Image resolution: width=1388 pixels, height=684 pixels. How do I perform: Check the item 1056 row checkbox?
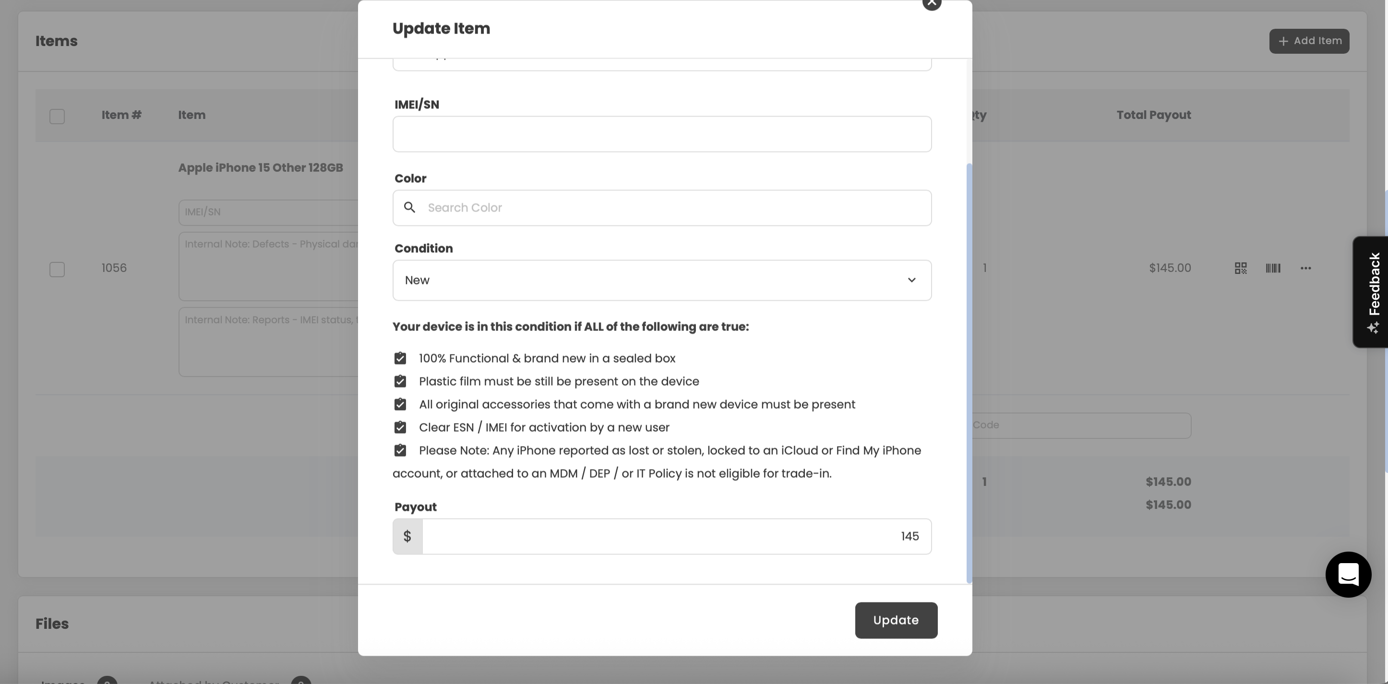[57, 269]
